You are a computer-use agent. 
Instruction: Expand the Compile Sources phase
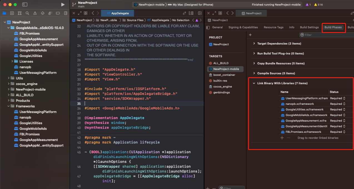click(254, 73)
